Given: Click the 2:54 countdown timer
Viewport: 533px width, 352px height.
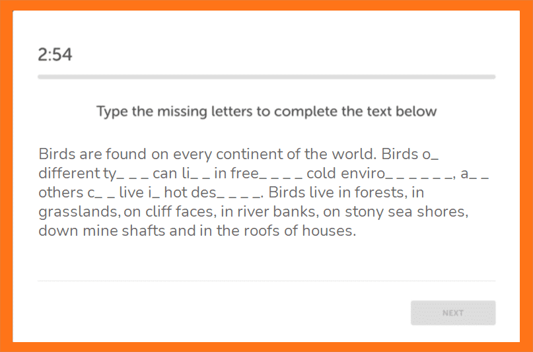Looking at the screenshot, I should 55,54.
